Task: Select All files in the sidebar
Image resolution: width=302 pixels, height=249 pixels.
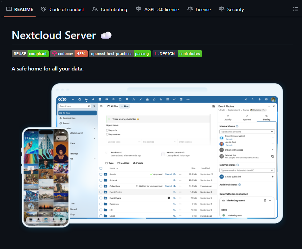Action: coord(78,113)
